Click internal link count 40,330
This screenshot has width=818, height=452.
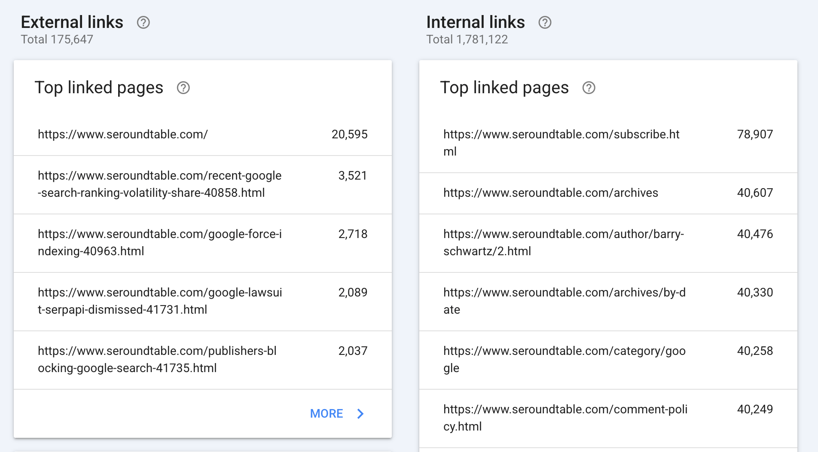pyautogui.click(x=755, y=293)
